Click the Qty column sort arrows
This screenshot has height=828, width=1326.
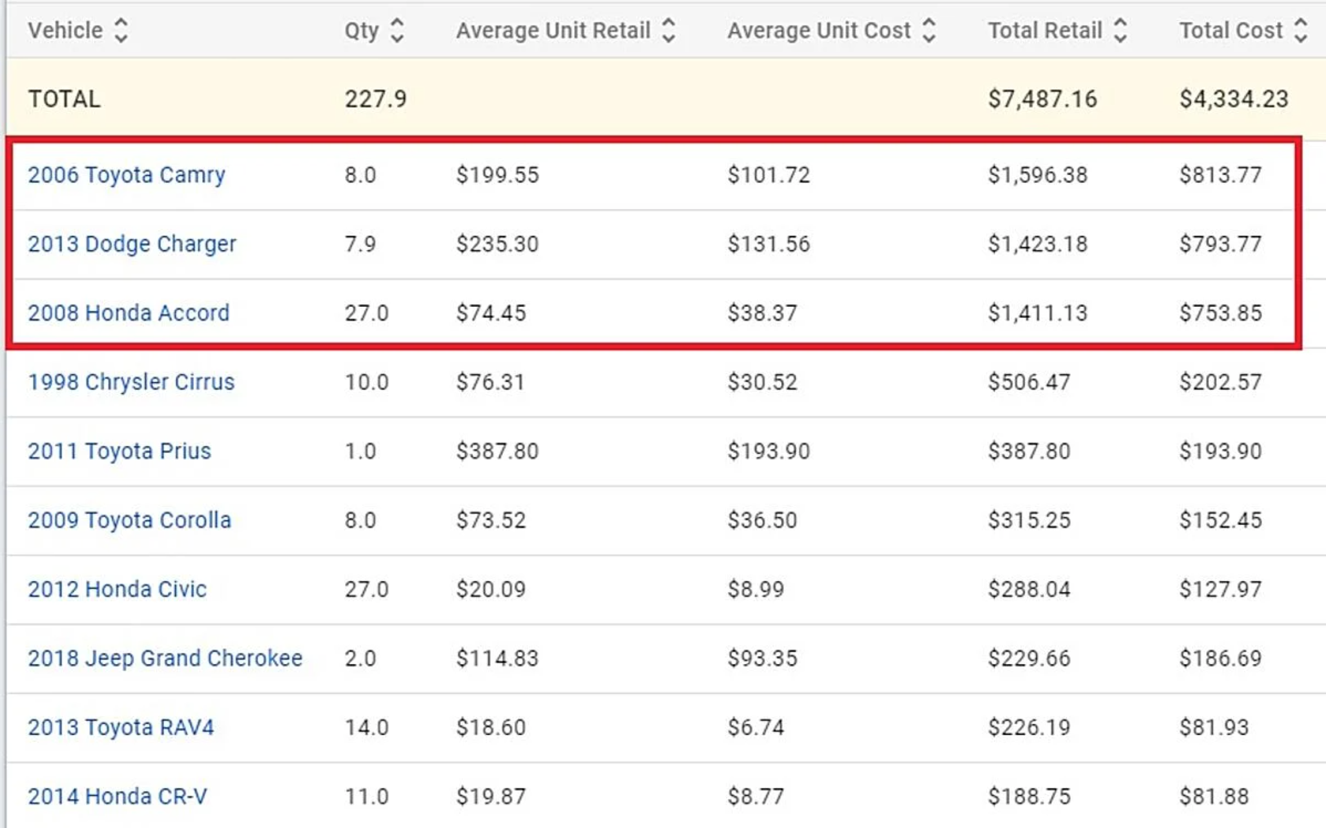397,31
